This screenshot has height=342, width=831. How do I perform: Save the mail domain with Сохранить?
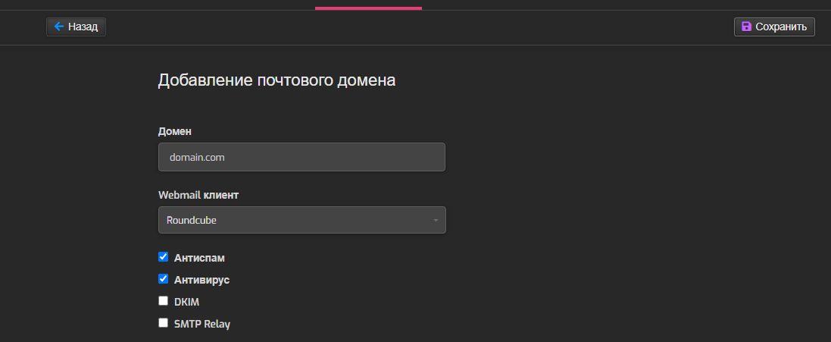click(773, 27)
